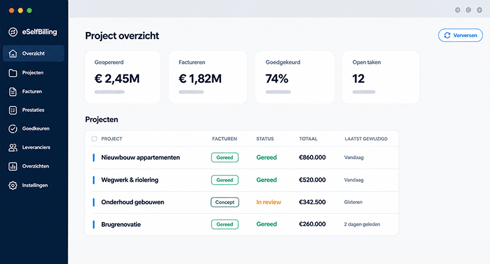This screenshot has width=490, height=264.
Task: Open the Overzichten reports section
Action: 34,166
